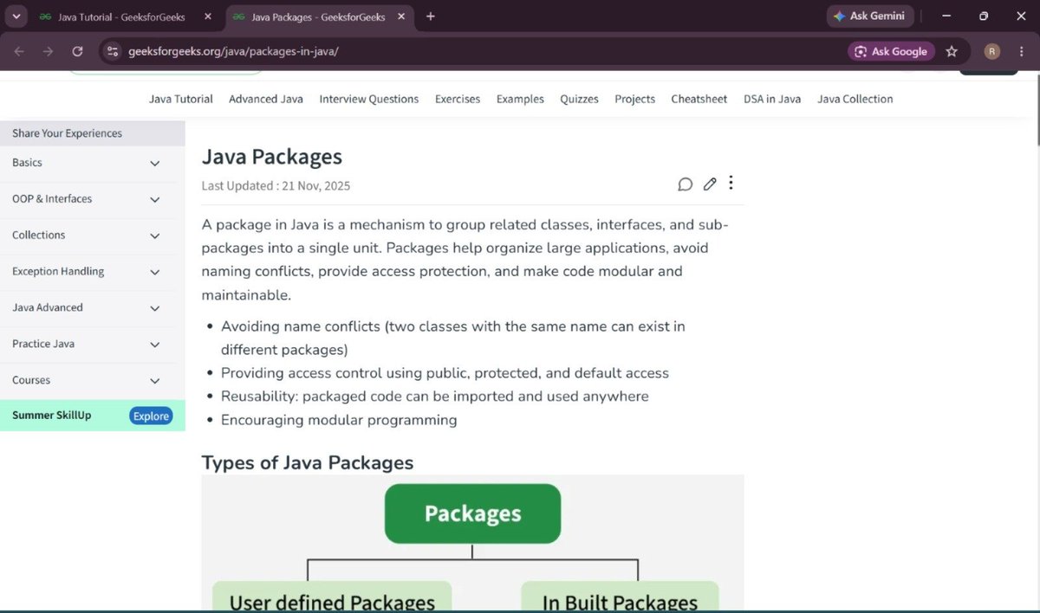Click the Java Packages heading
1040x613 pixels.
272,157
